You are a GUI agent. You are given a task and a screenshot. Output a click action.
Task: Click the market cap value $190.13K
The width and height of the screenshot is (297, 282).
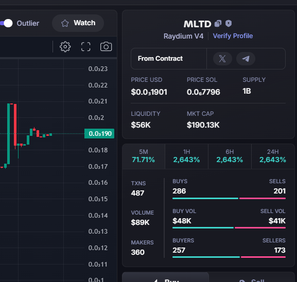click(203, 125)
